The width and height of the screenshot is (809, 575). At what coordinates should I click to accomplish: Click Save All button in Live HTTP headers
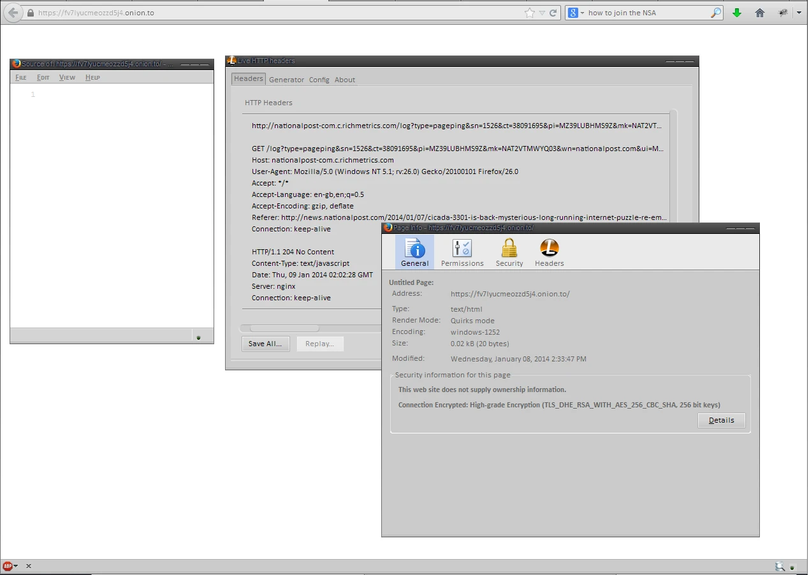point(266,344)
